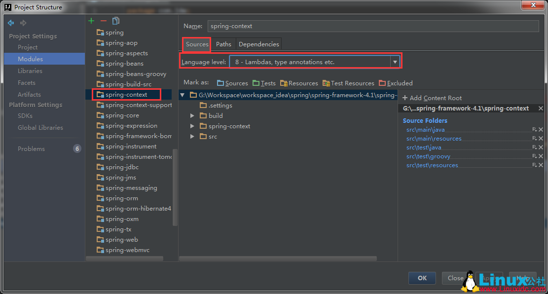Expand the spring-context folder in tree
This screenshot has width=548, height=294.
192,126
